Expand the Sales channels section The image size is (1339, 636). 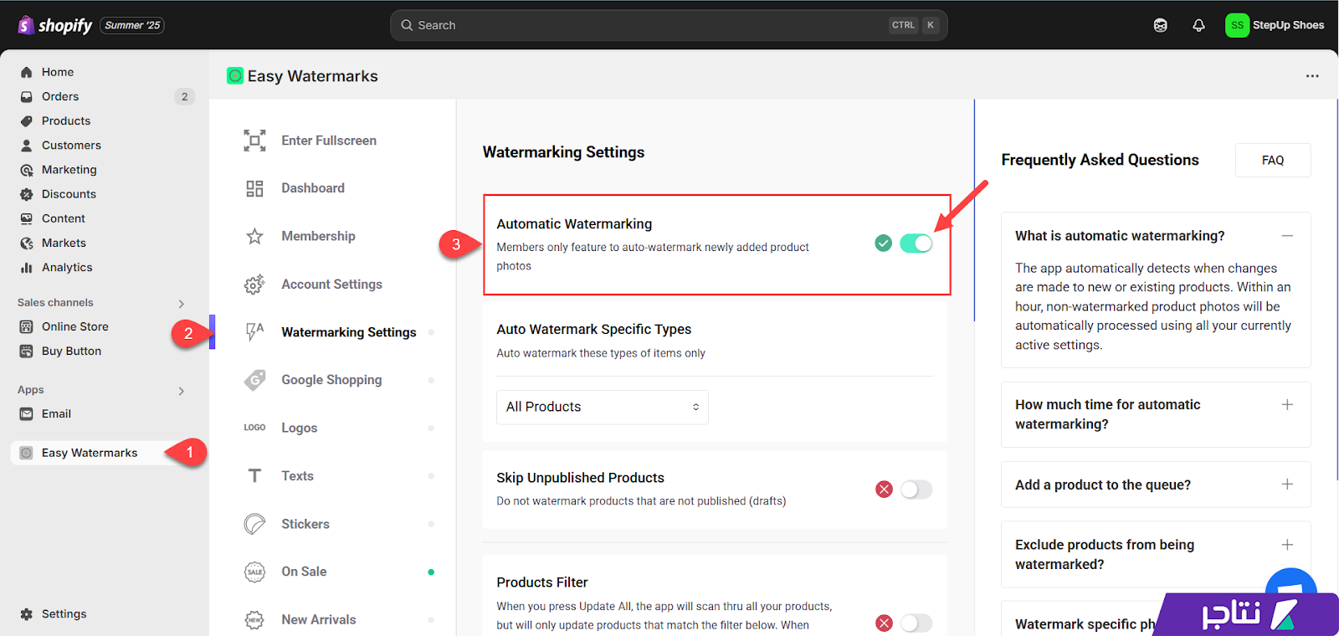click(x=182, y=304)
